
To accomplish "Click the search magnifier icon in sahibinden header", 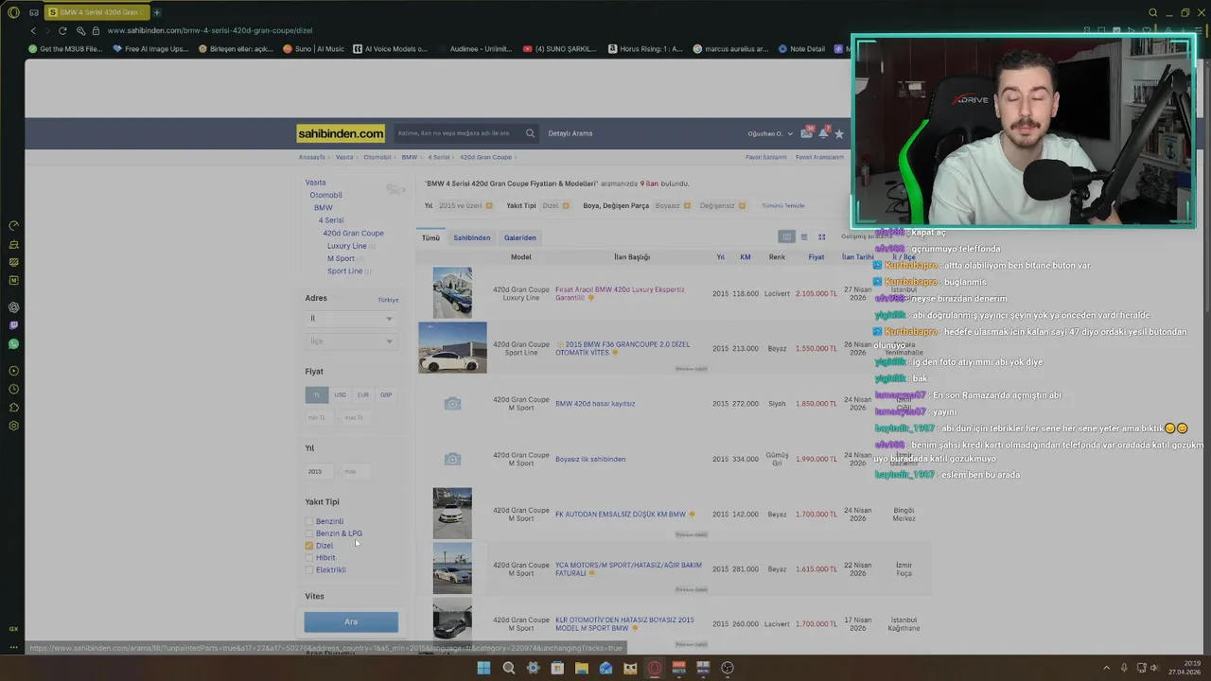I will point(530,133).
